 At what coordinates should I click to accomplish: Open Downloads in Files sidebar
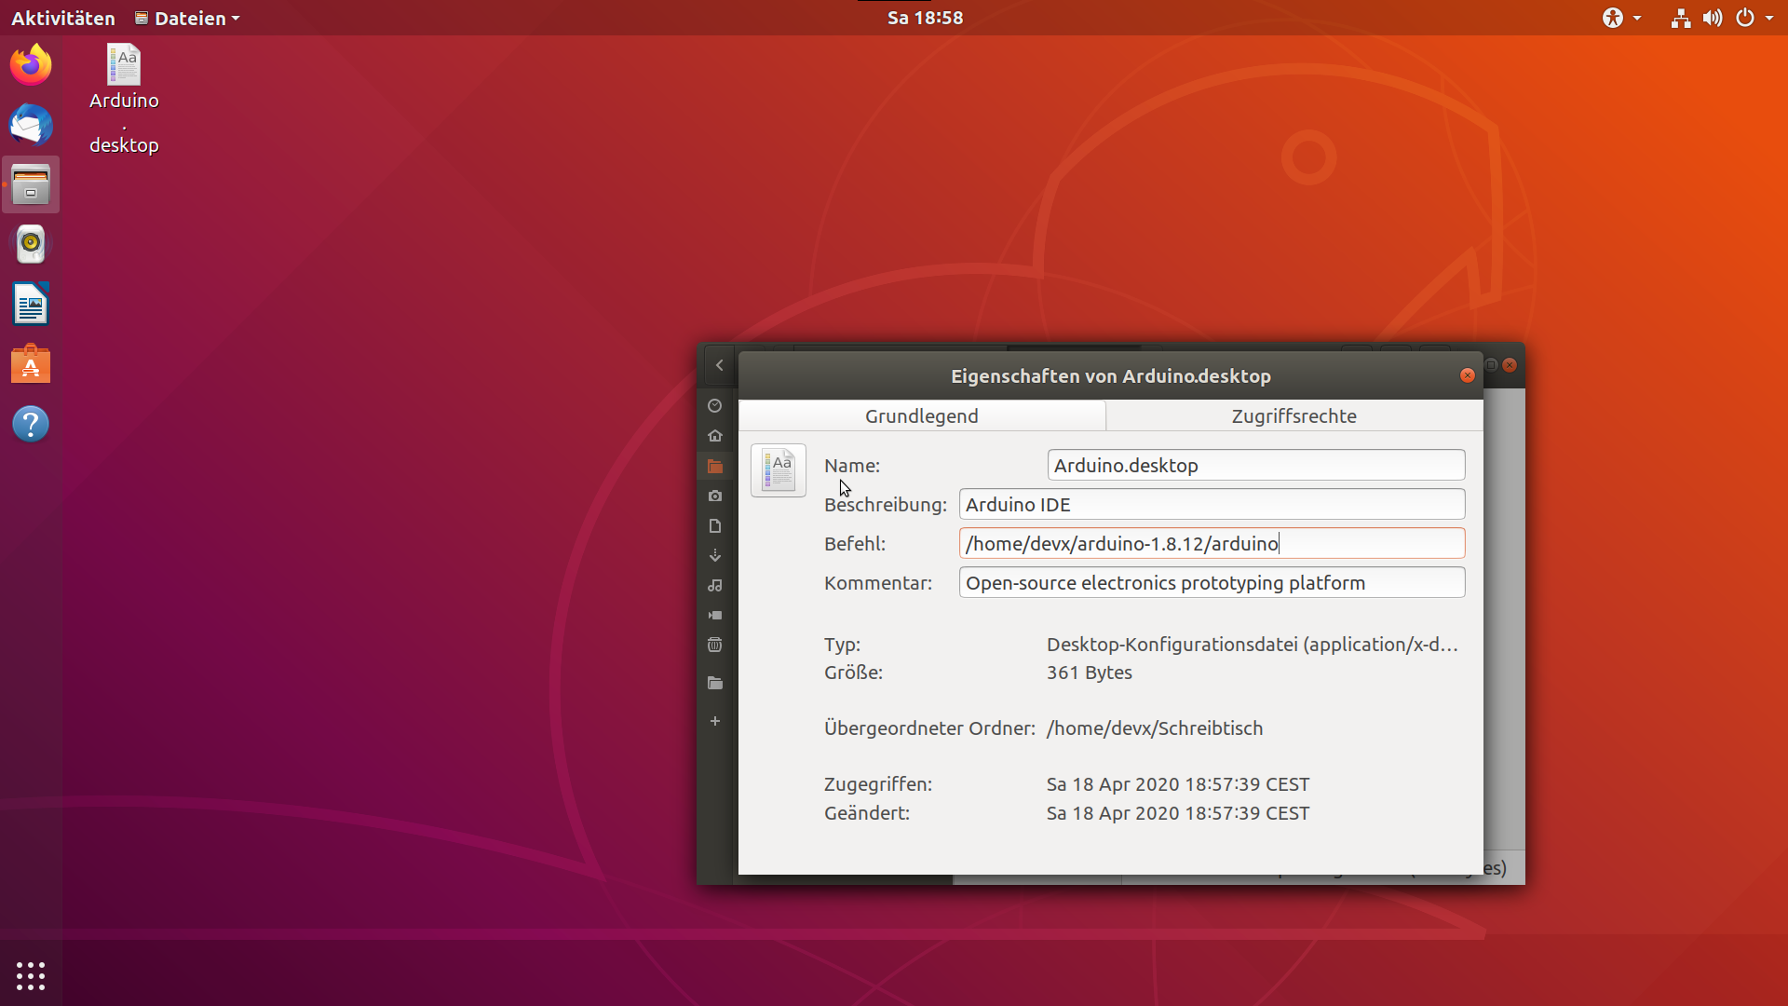point(715,555)
